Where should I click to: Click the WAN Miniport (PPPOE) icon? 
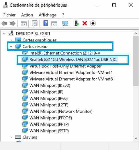(25, 118)
